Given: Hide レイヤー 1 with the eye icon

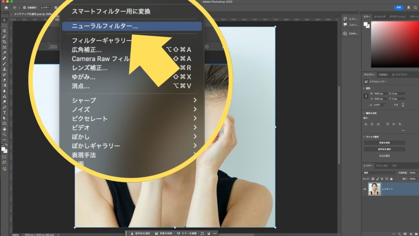Looking at the screenshot, I should [365, 189].
